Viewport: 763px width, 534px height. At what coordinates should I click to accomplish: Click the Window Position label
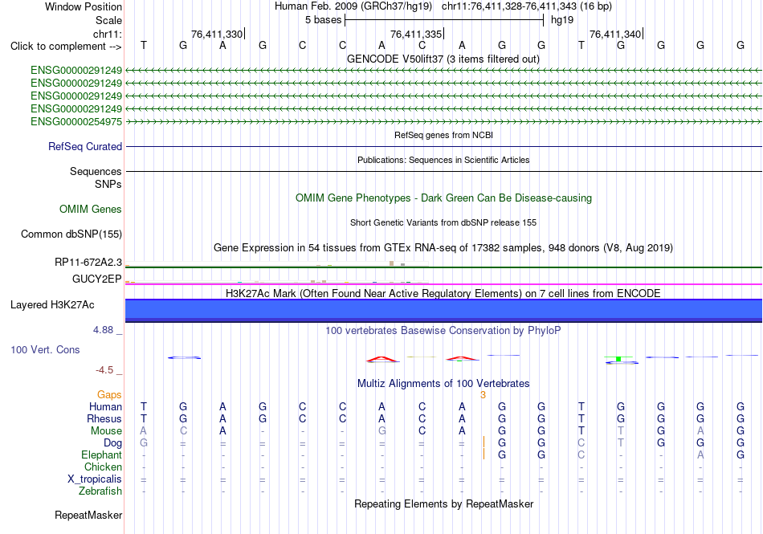click(x=84, y=6)
